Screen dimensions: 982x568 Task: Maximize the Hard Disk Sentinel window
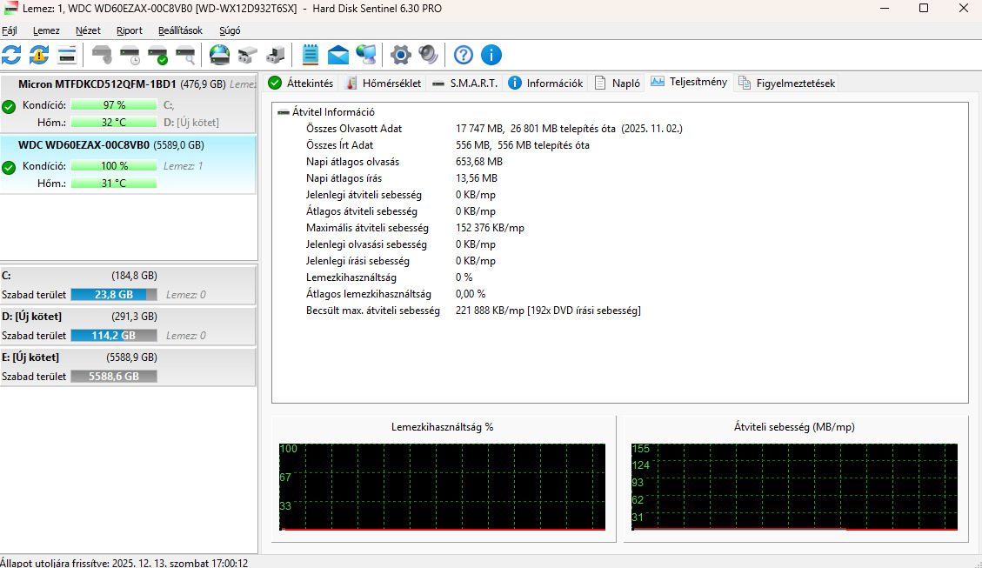click(x=923, y=9)
